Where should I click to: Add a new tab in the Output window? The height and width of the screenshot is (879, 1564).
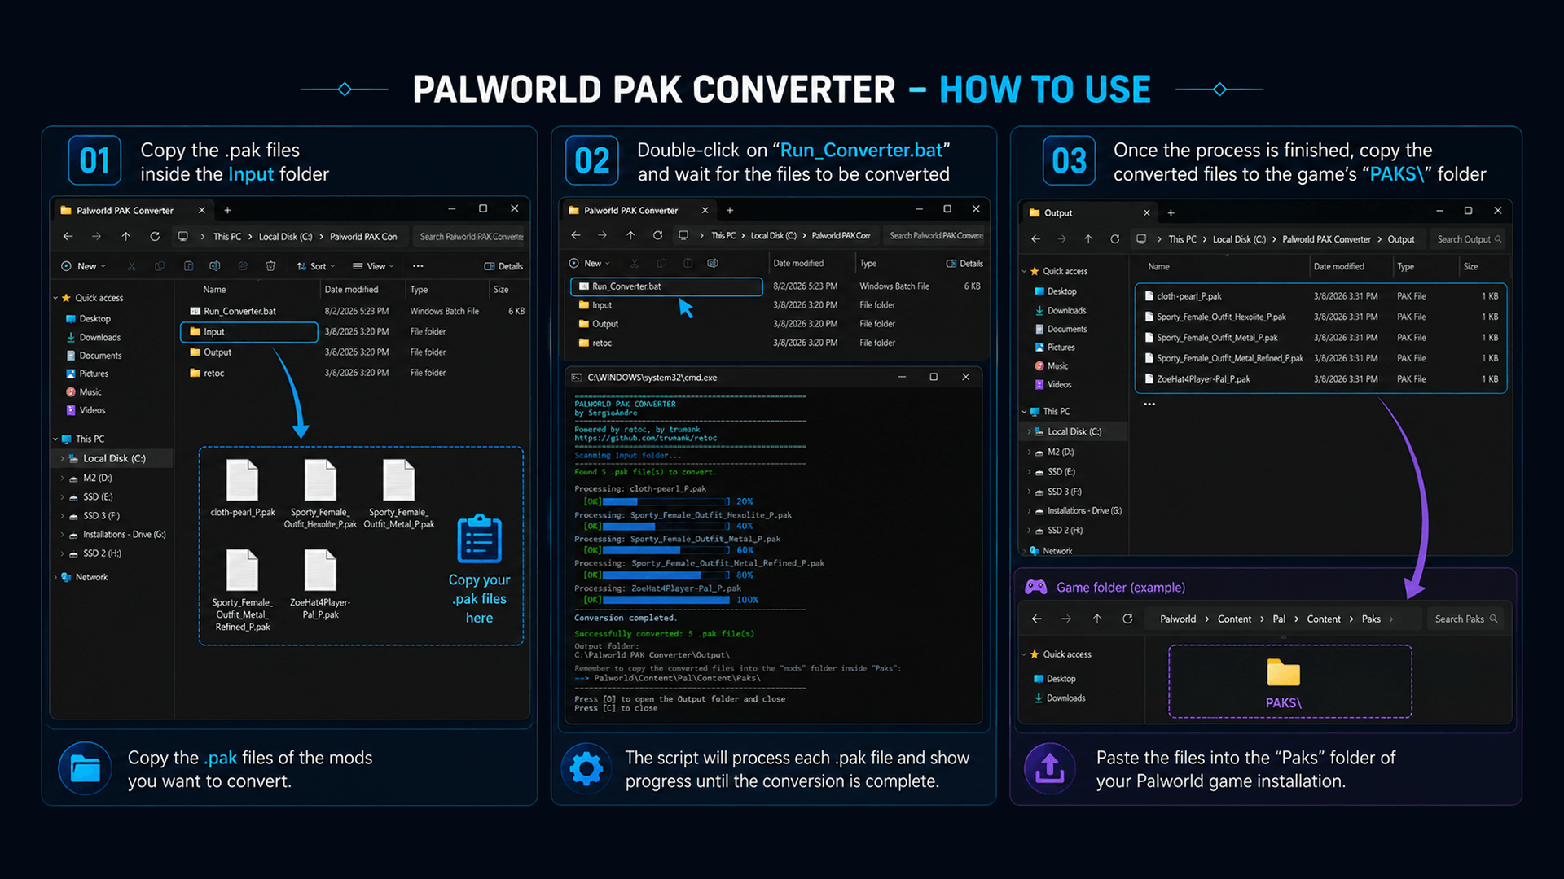1171,213
